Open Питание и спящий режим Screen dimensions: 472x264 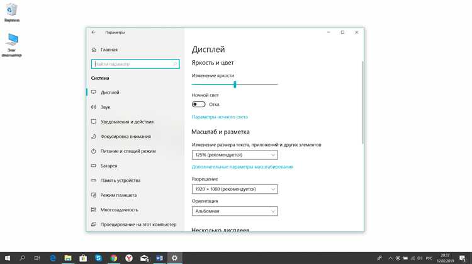(x=135, y=151)
